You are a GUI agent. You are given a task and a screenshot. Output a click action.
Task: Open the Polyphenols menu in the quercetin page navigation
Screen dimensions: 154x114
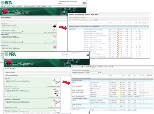(x=23, y=58)
